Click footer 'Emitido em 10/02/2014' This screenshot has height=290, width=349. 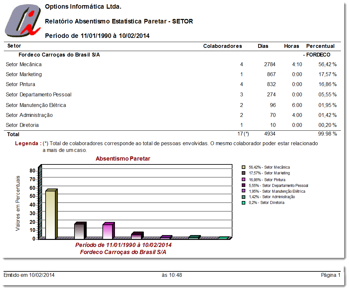(x=29, y=275)
